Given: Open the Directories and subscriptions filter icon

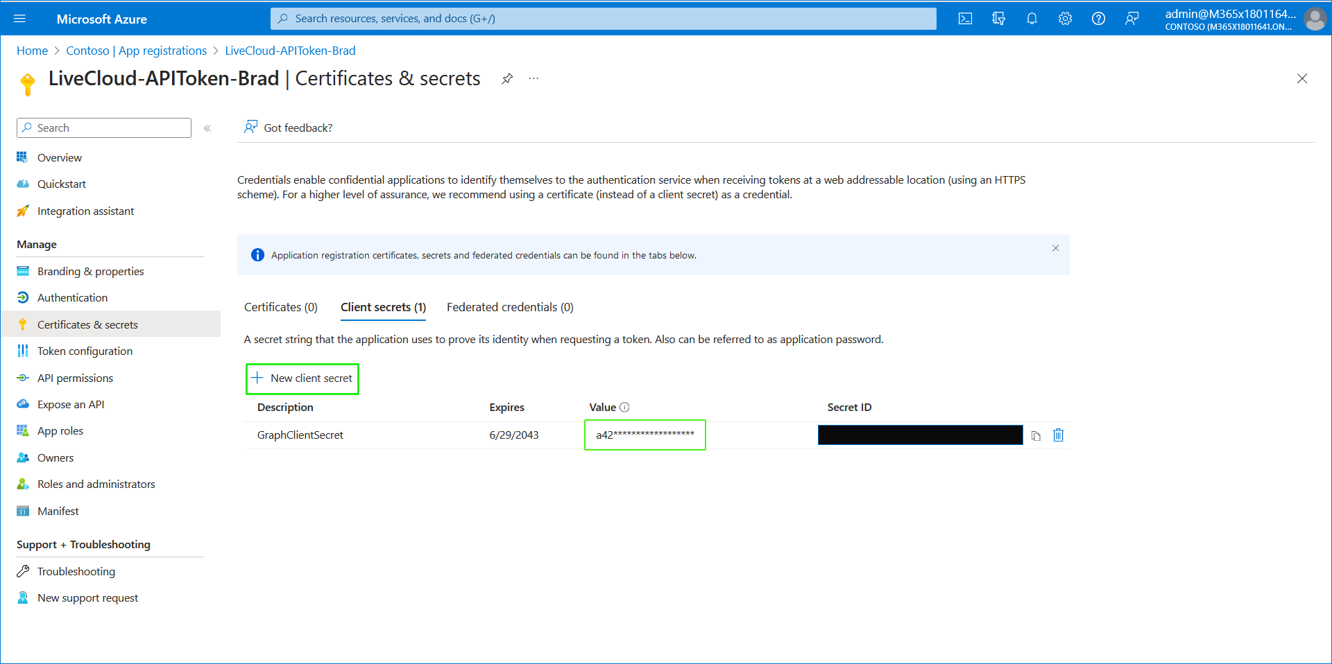Looking at the screenshot, I should 998,19.
